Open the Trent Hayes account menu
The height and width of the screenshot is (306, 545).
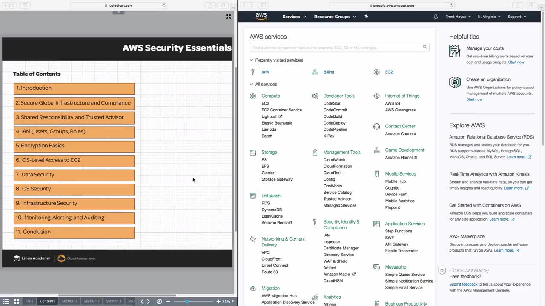pos(458,17)
